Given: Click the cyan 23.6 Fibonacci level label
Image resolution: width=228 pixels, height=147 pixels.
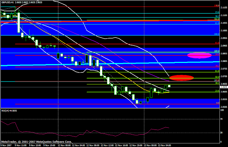Looking at the screenshot, I should [217, 12].
